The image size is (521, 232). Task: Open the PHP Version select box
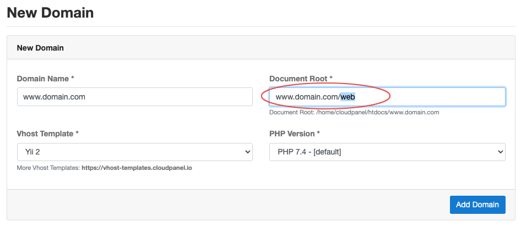387,152
